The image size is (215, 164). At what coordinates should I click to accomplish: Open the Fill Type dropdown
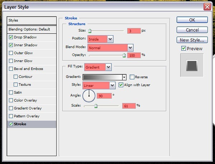[108, 67]
